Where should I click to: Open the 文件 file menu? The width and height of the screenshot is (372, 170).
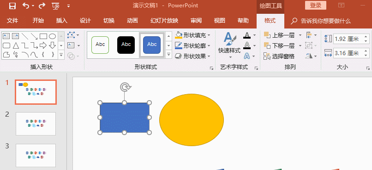12,21
